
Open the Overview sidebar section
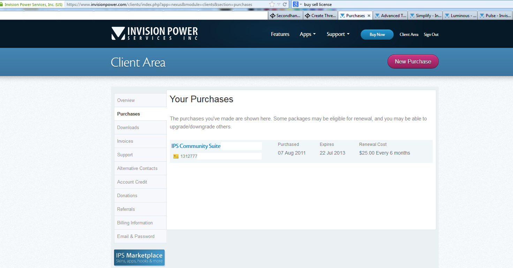[x=140, y=100]
